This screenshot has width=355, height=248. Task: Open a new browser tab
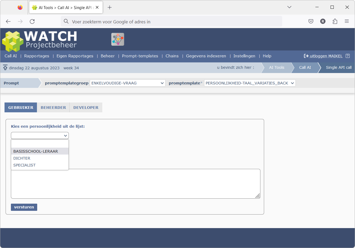click(109, 7)
